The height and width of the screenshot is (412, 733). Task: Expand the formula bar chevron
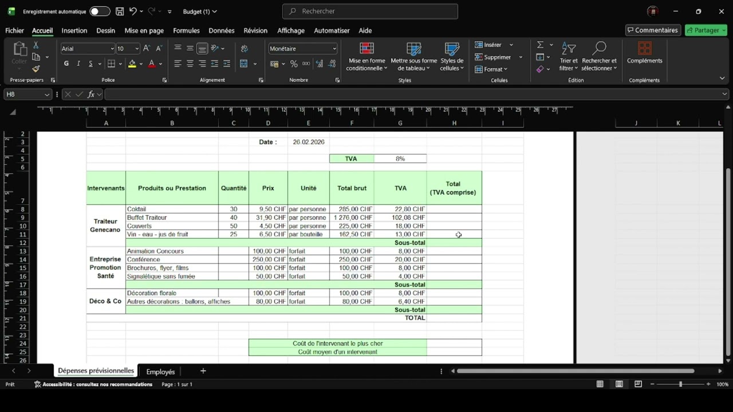tap(724, 94)
